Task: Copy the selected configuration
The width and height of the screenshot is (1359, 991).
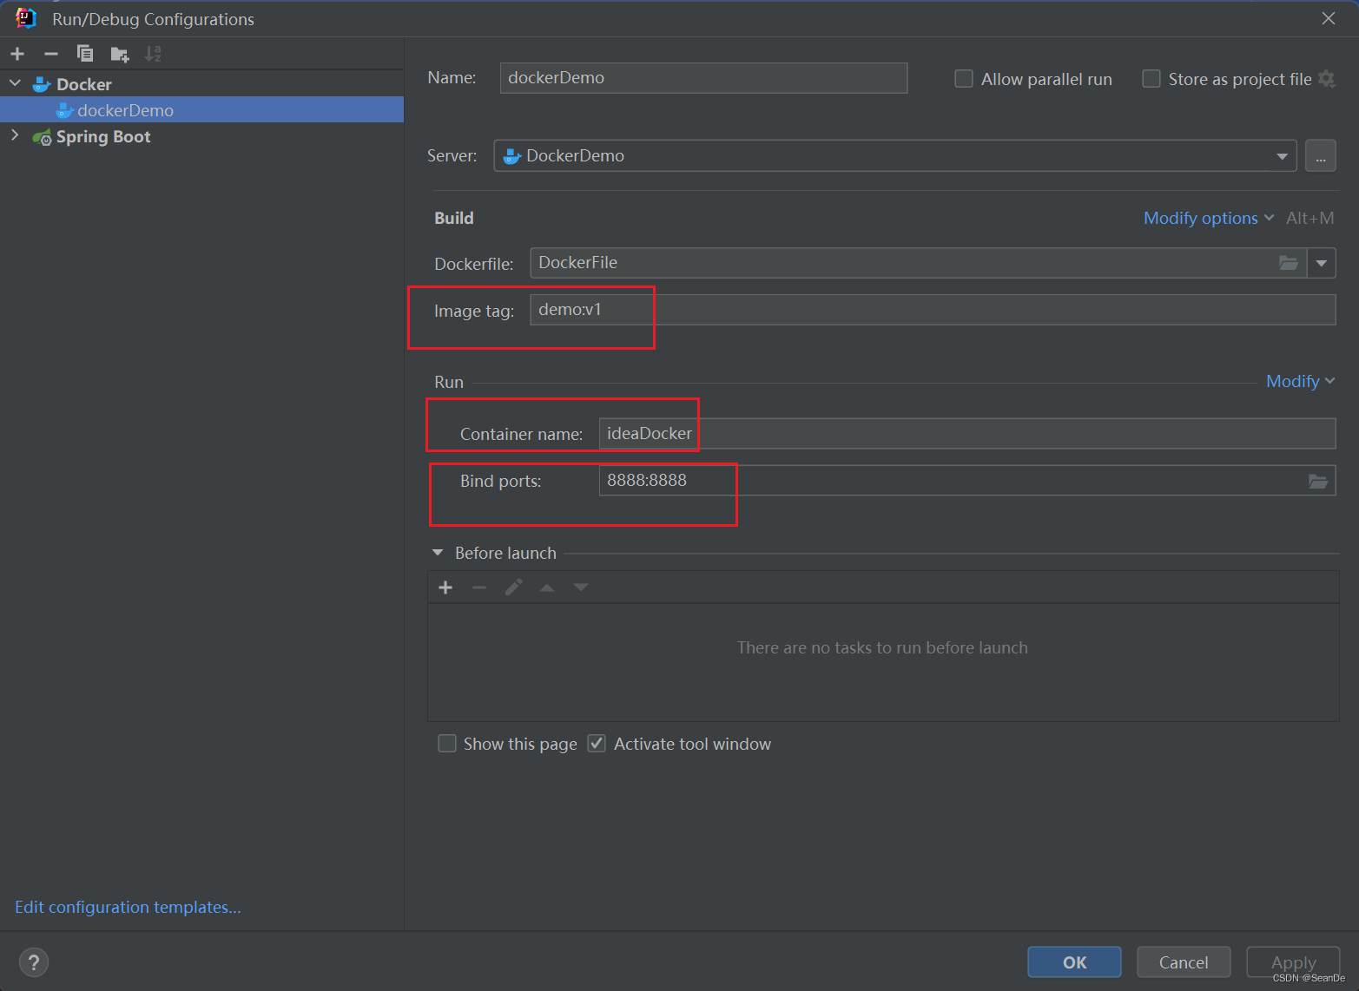Action: [x=85, y=54]
